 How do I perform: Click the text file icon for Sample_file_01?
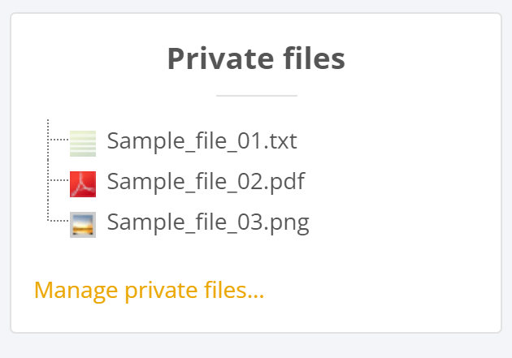[x=83, y=143]
